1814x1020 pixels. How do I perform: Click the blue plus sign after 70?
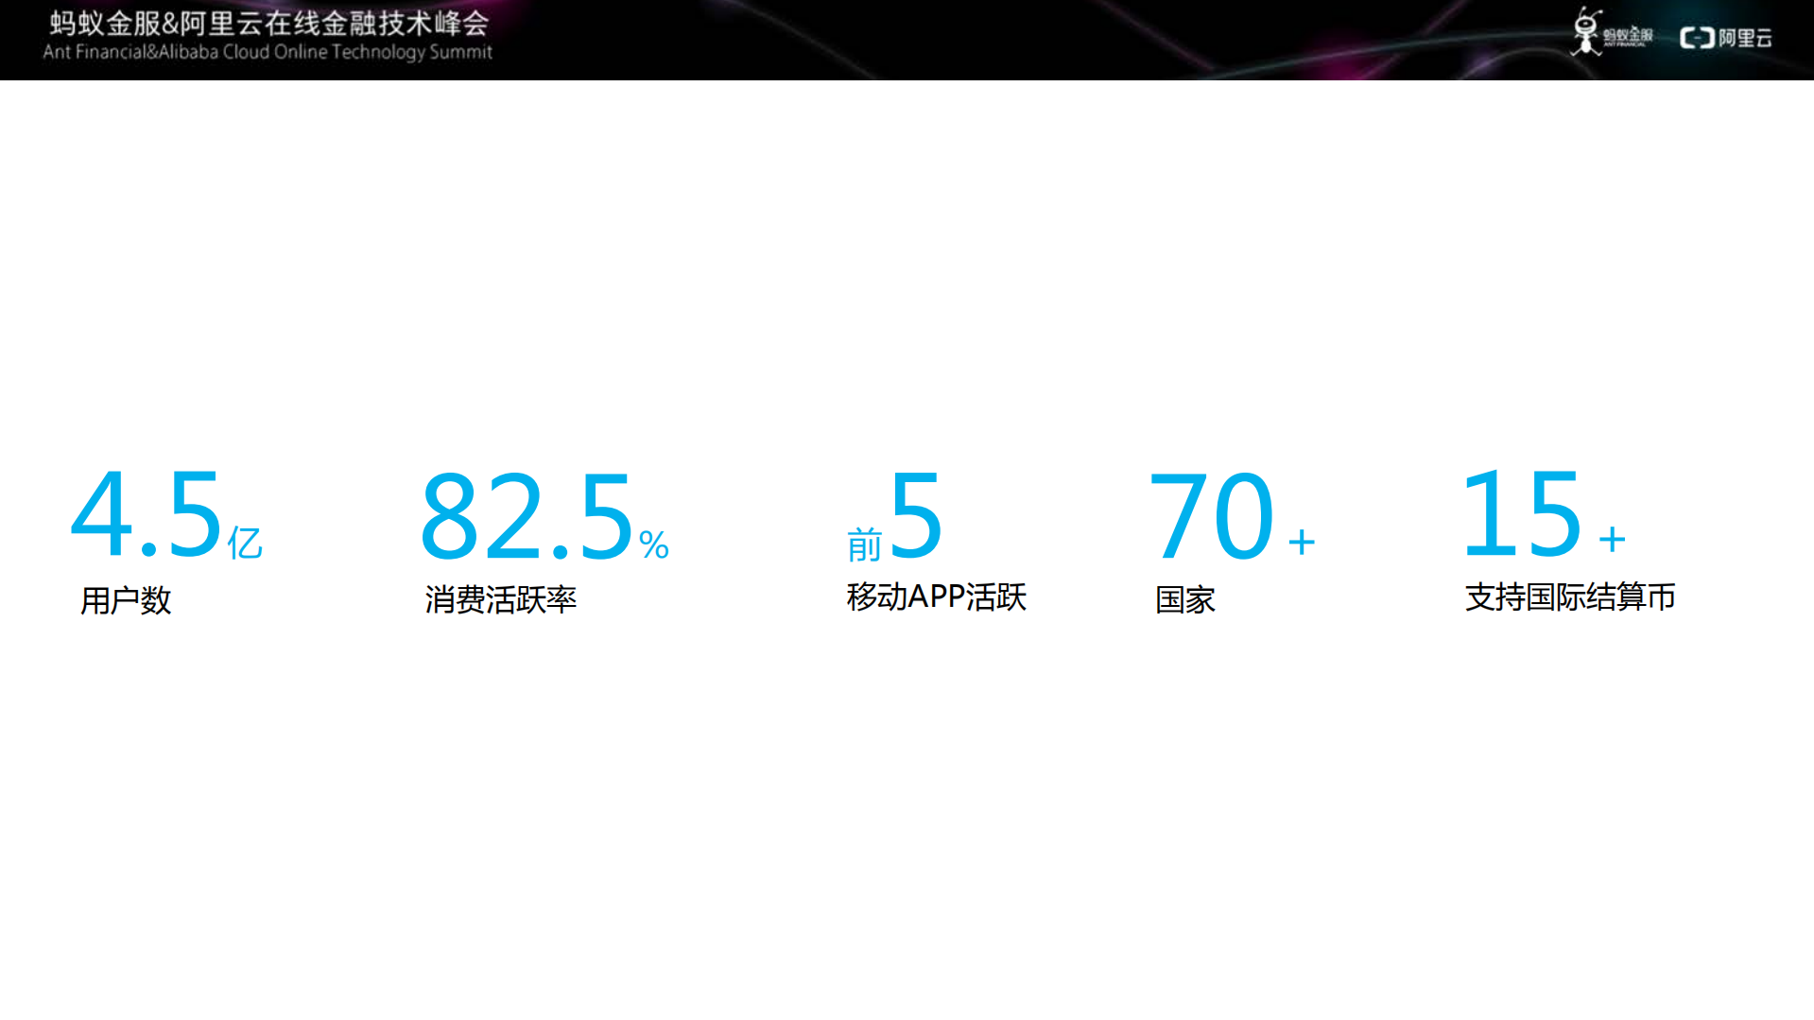1302,542
